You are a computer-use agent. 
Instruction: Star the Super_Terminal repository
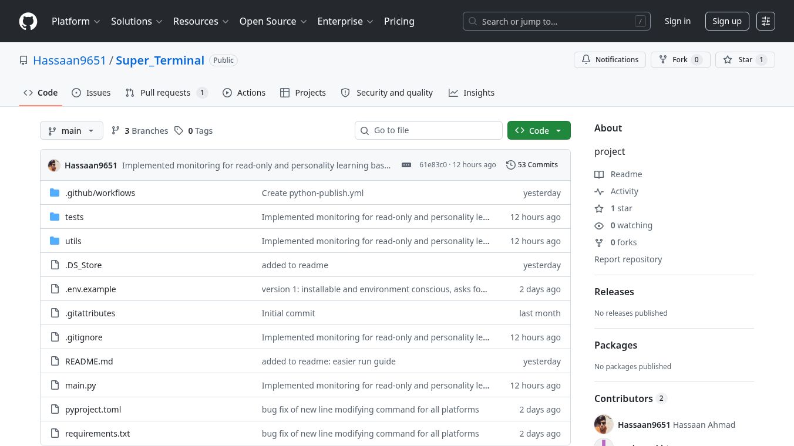[x=745, y=60]
